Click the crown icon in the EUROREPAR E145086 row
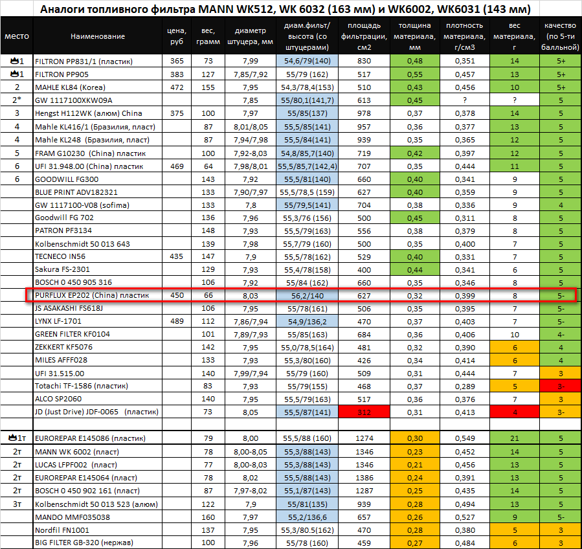This screenshot has height=549, width=582. [12, 438]
